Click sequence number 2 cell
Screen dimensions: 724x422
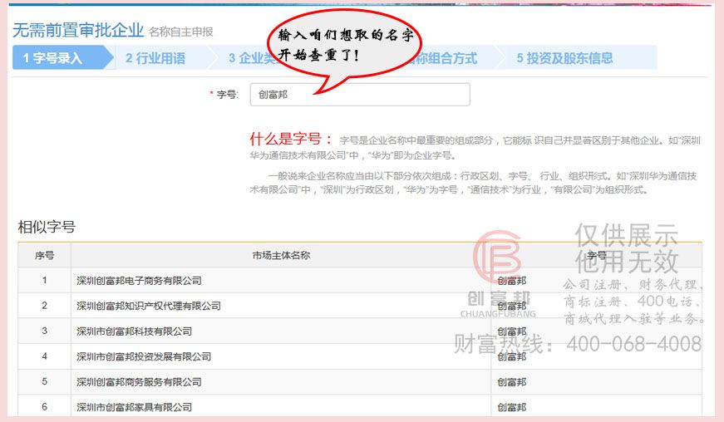44,306
